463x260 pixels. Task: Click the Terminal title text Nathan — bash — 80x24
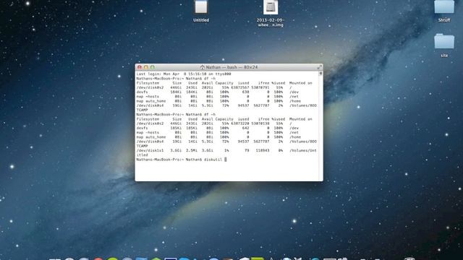231,67
